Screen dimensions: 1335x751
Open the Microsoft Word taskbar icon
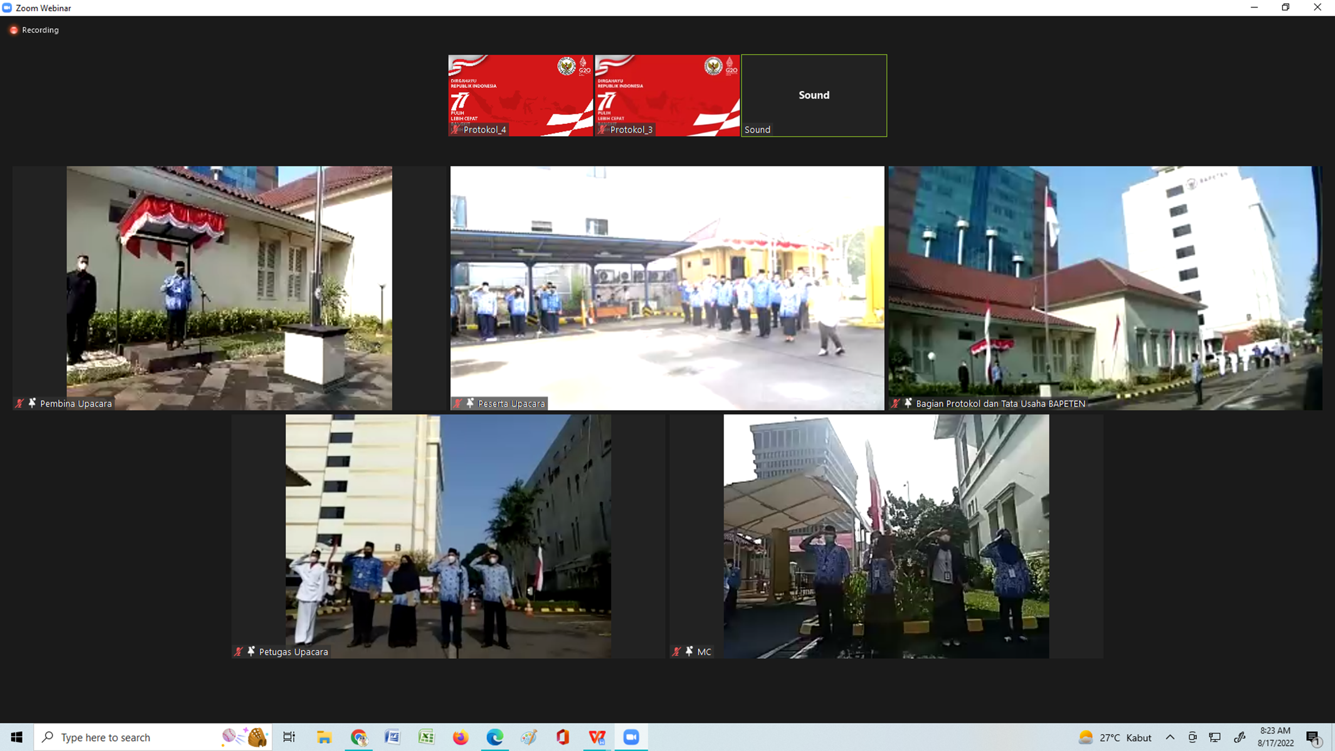coord(392,737)
